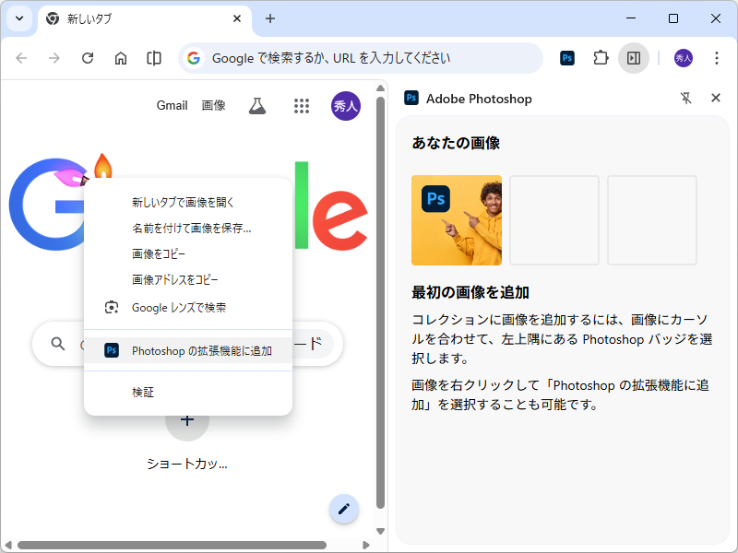Open the browser three-dot menu
This screenshot has width=738, height=553.
717,57
